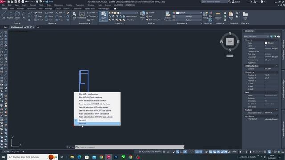Screen dimensions: 285x160
Task: Open the Annotate ribbon tab
Action: point(20,9)
